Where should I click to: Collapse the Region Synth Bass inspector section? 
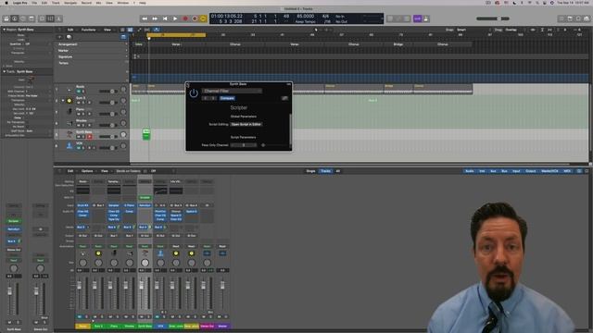4,29
